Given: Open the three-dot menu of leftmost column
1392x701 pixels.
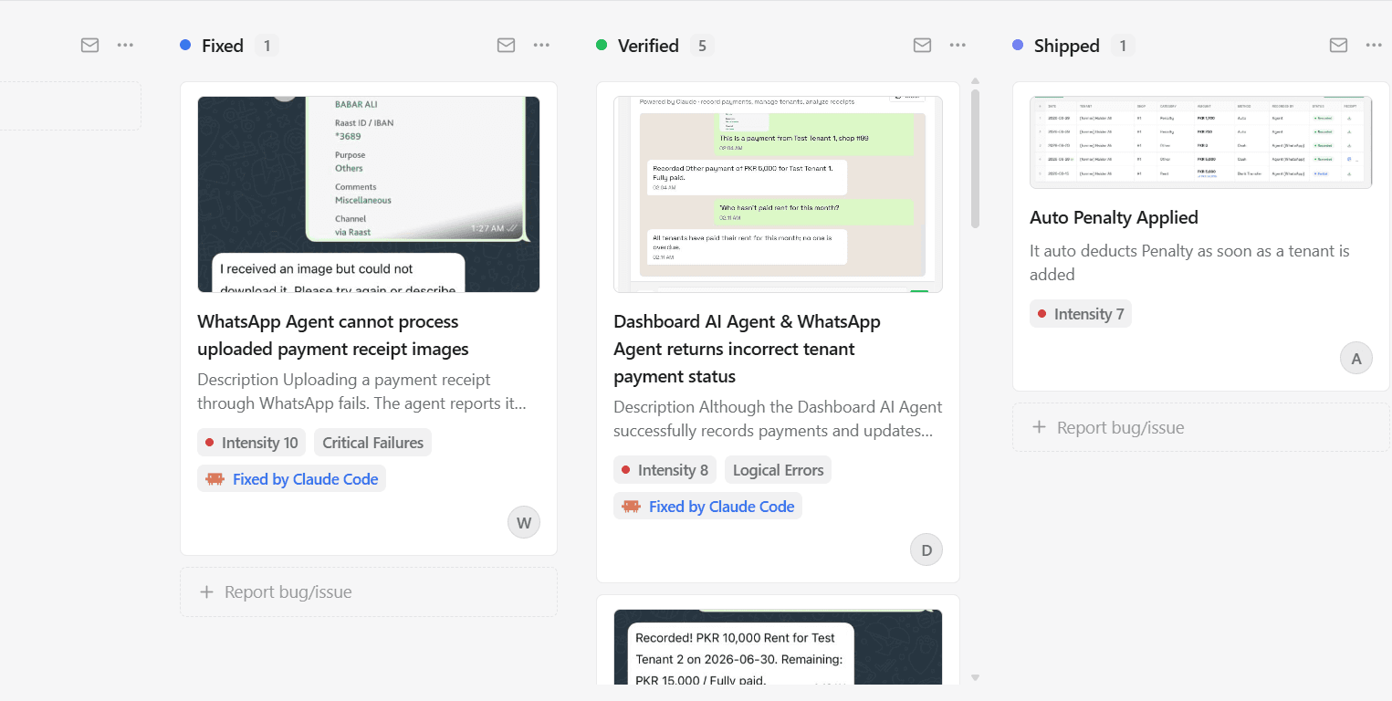Looking at the screenshot, I should click(x=125, y=45).
